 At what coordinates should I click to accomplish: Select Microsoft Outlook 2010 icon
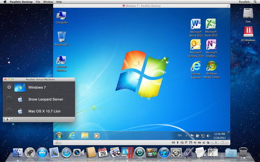[196, 48]
